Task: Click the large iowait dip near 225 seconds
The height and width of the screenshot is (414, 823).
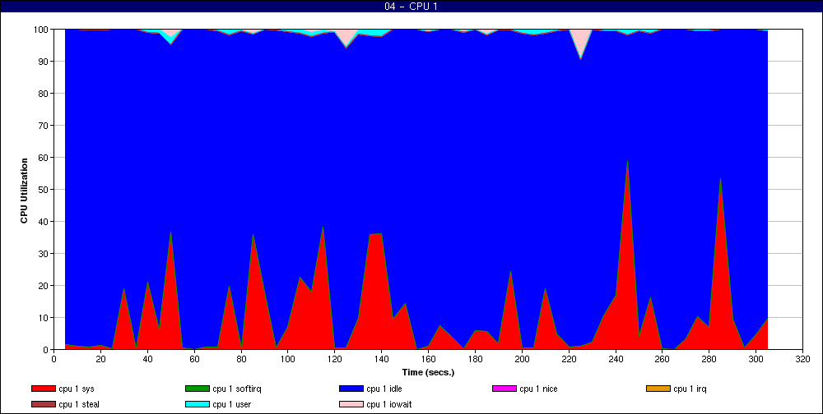Action: tap(580, 44)
